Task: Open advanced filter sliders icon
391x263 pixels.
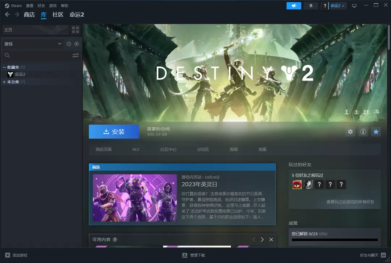Action: click(76, 55)
